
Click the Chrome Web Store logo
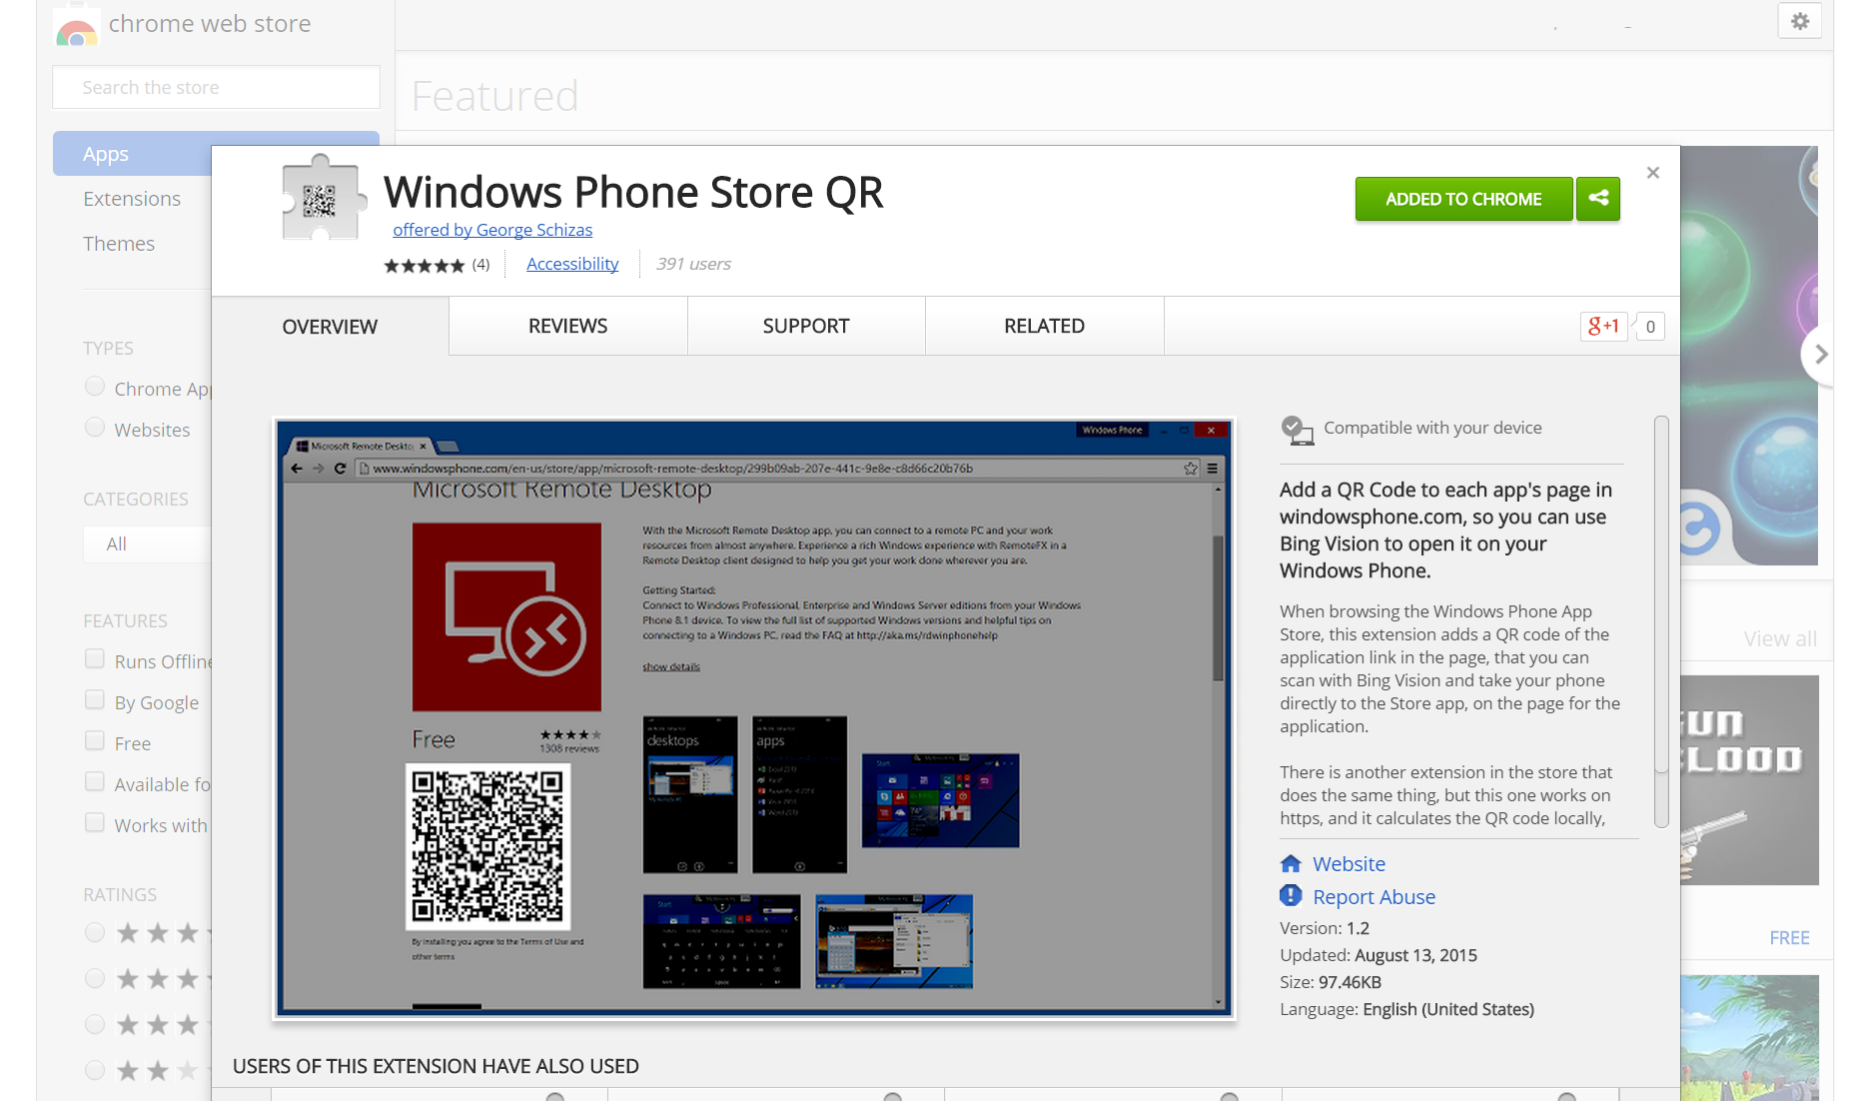[x=77, y=28]
